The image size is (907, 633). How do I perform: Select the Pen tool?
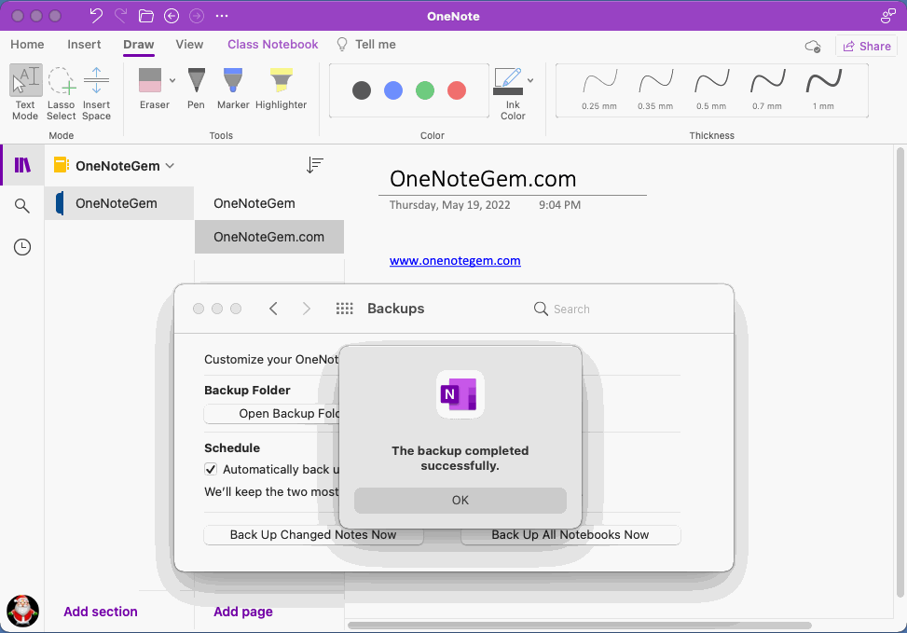196,88
